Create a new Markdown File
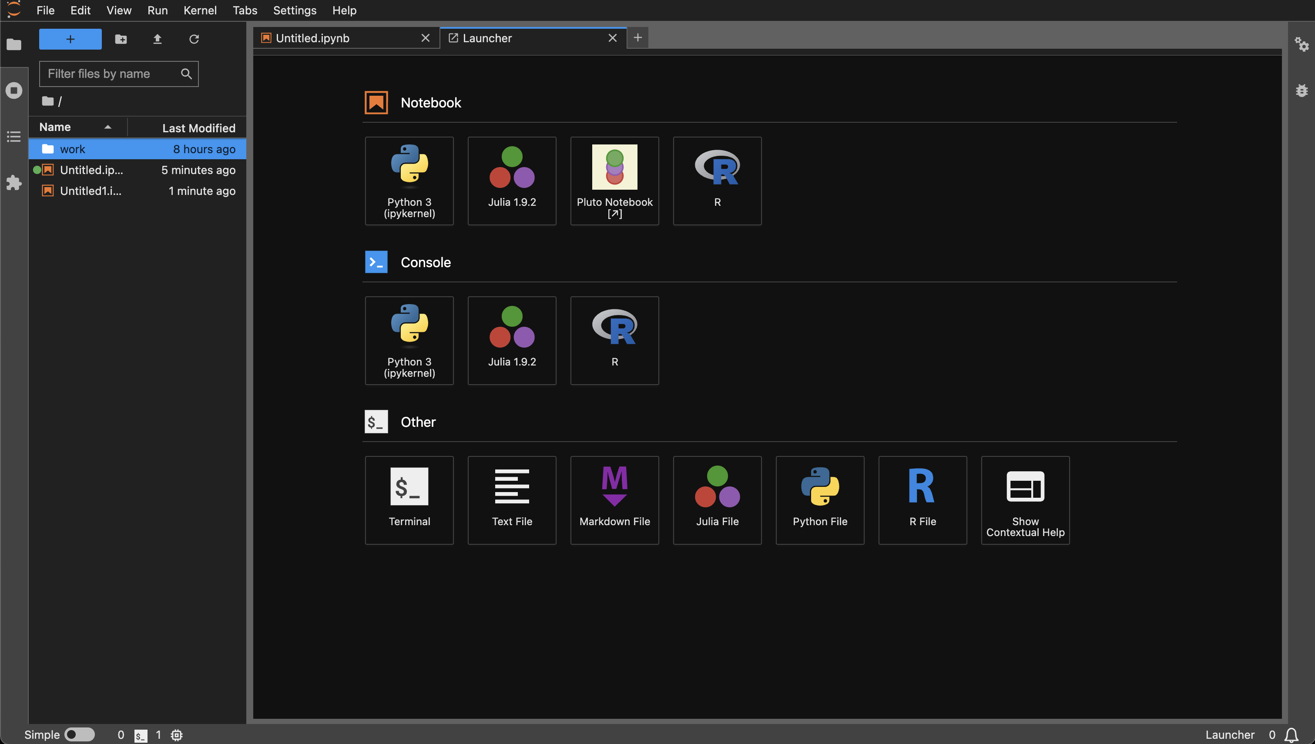1315x744 pixels. [614, 499]
